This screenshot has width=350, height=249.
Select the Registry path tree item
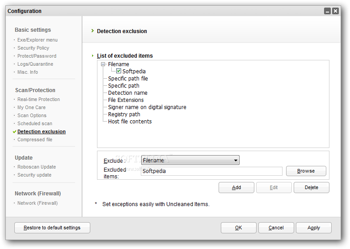tap(124, 114)
